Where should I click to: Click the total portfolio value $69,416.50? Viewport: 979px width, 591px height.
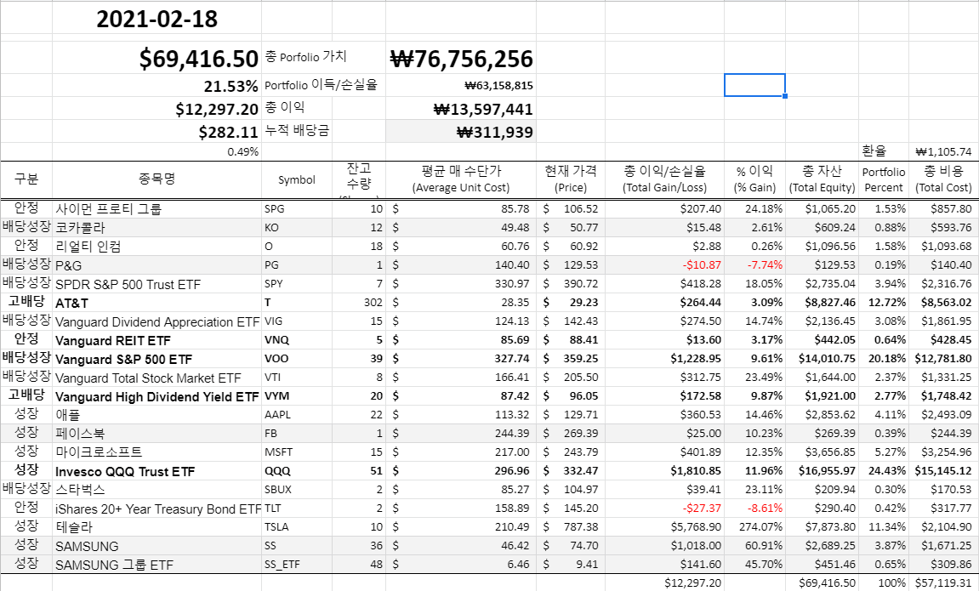click(157, 58)
